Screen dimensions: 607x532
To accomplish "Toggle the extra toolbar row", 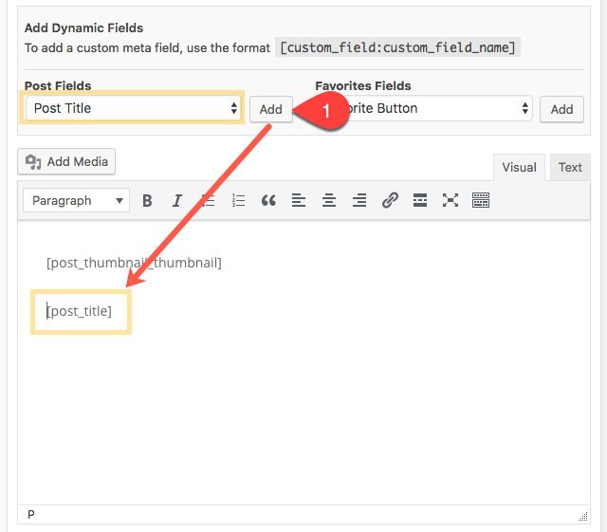I will click(481, 201).
